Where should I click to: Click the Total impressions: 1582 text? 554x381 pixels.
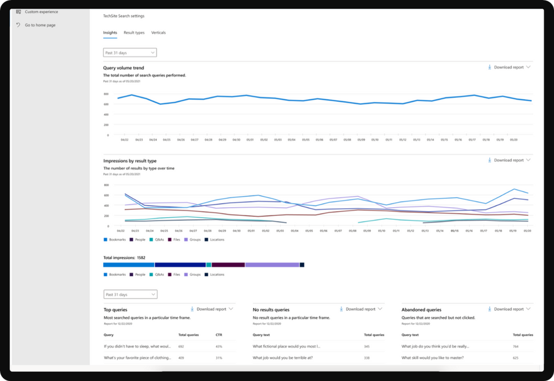click(124, 258)
